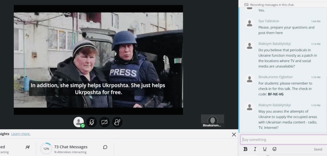
Task: Apply bold formatting in chat
Action: [x=246, y=149]
